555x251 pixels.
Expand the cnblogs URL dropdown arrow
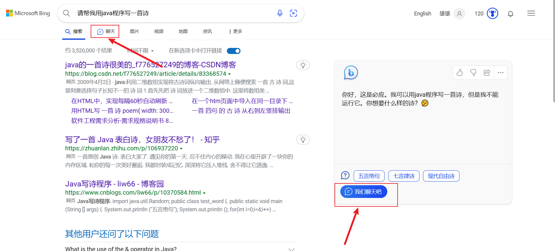click(204, 193)
